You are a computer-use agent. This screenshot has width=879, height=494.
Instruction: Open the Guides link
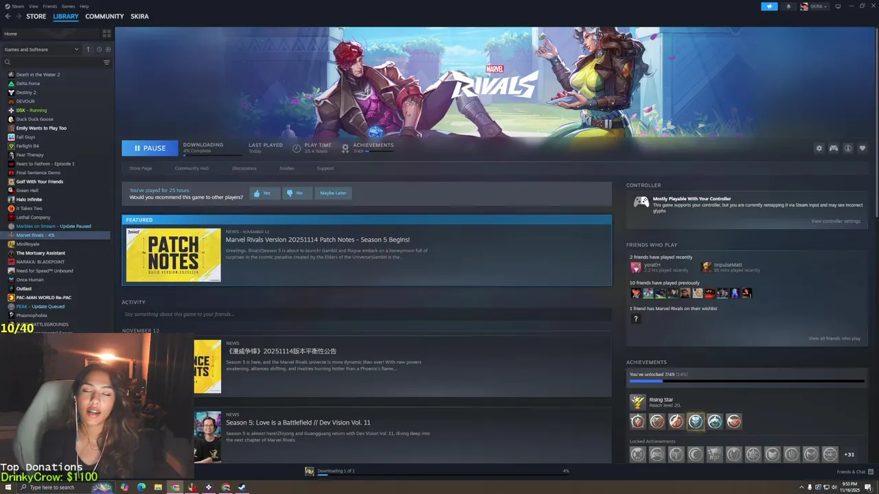pos(287,168)
